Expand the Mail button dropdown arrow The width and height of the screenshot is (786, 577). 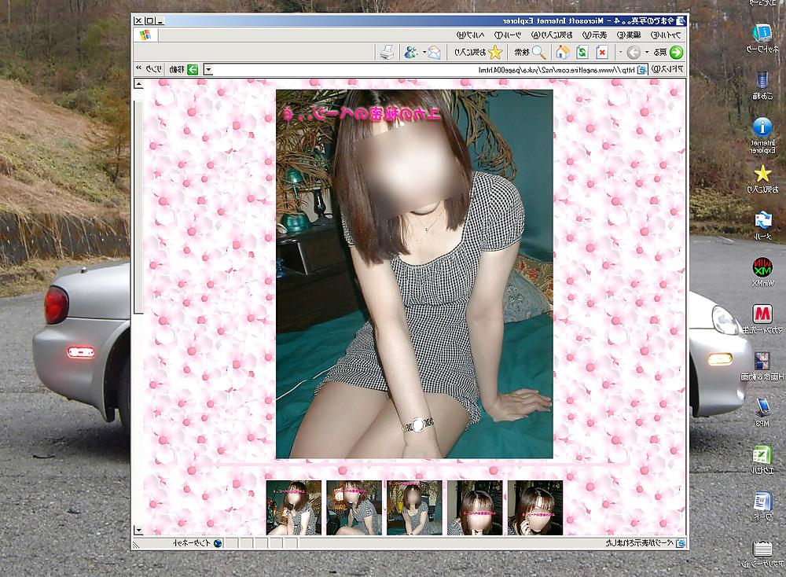click(424, 52)
